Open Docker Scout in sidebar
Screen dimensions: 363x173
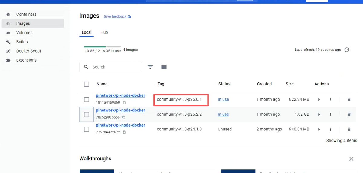click(x=28, y=51)
